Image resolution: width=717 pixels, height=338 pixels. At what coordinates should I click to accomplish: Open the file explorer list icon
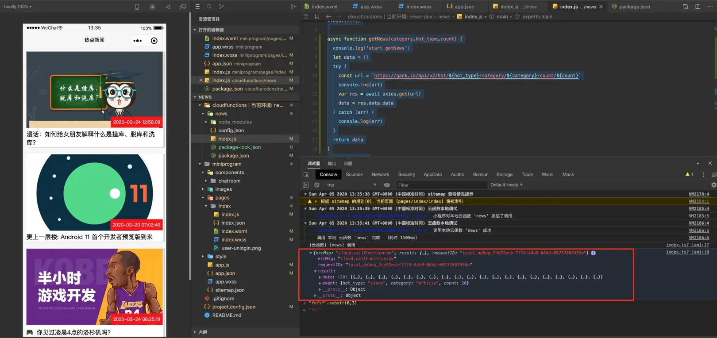pyautogui.click(x=197, y=7)
